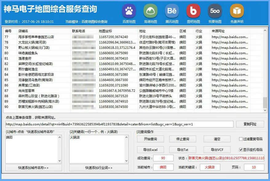Click the results table scrollbar up arrow

point(265,30)
